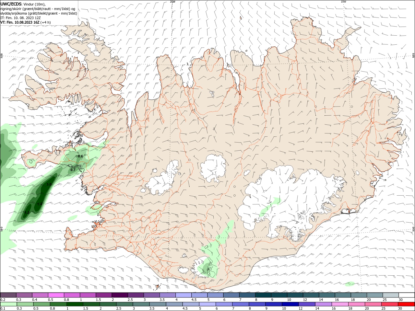Click the 1.2 precipitation value offshore
The image size is (415, 311).
click(27, 213)
